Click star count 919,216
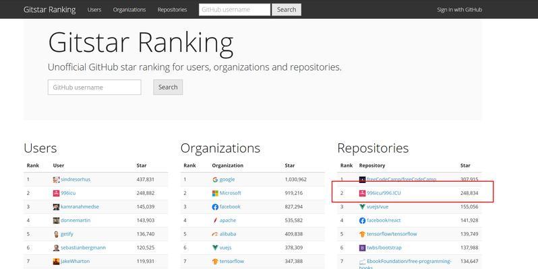 [x=294, y=193]
